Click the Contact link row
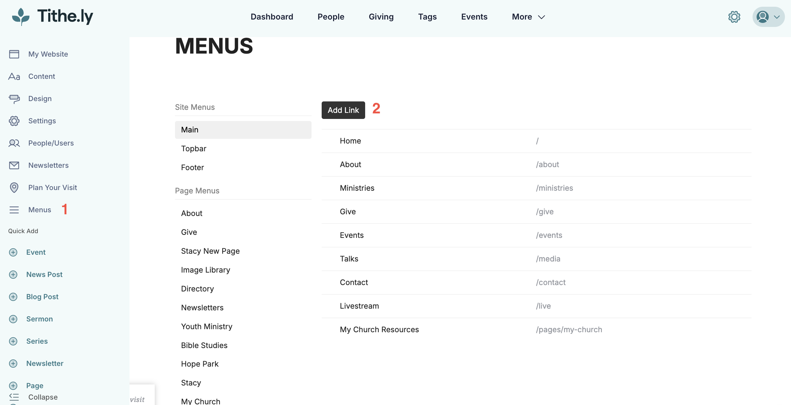791x405 pixels. (x=536, y=282)
